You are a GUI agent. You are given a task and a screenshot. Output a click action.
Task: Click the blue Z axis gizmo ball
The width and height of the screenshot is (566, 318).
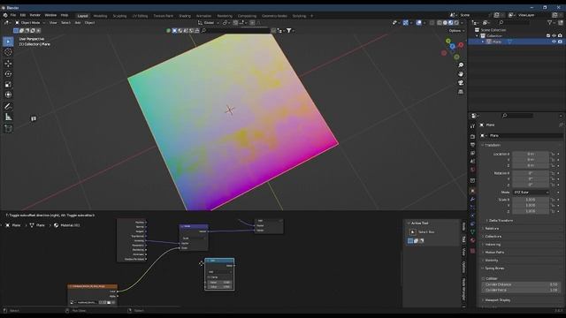tap(452, 47)
